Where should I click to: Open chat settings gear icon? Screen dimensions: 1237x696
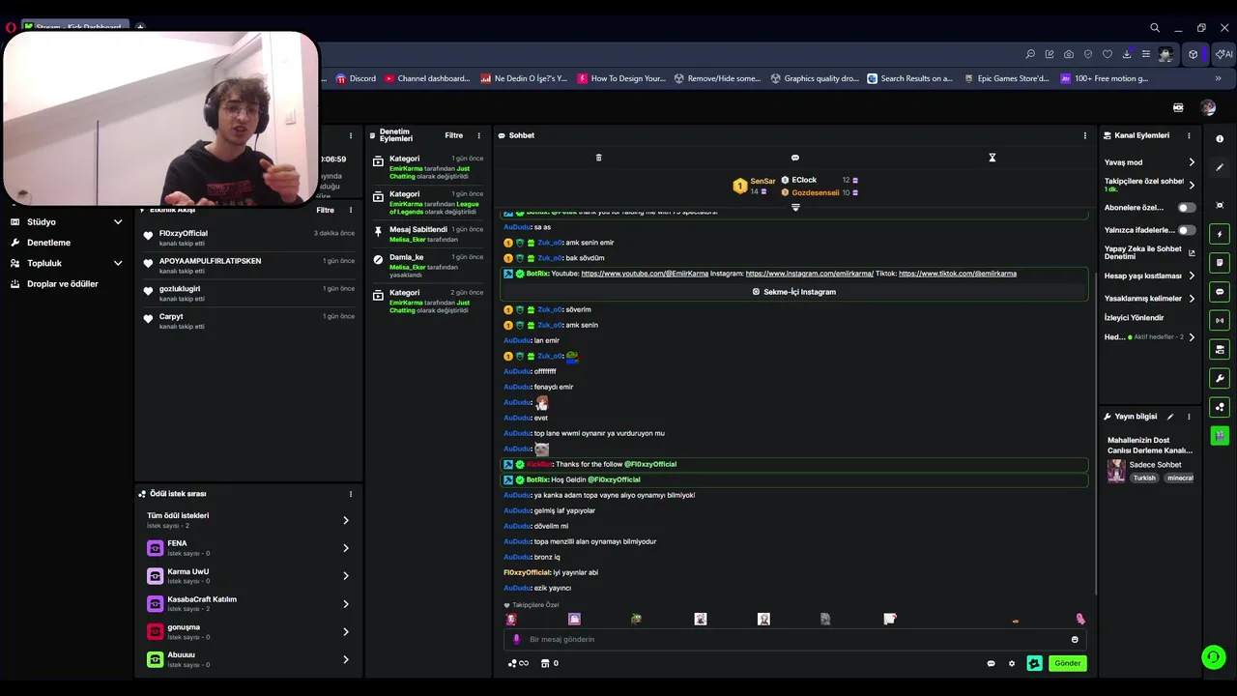click(1012, 663)
